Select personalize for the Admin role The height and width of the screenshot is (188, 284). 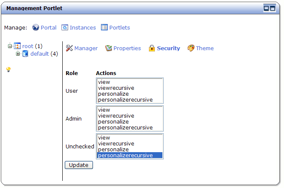pos(130,121)
